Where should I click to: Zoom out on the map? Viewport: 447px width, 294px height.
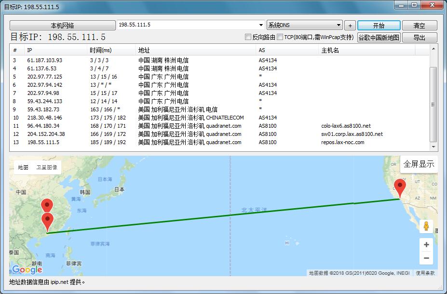[x=426, y=258]
